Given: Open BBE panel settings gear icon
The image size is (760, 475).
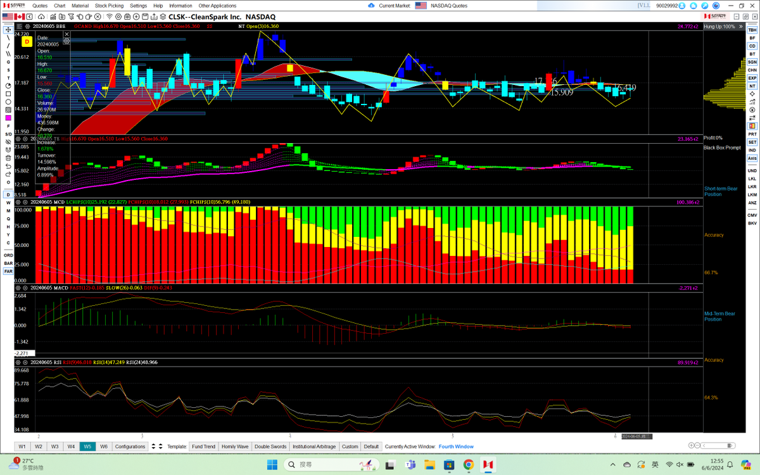Looking at the screenshot, I should (x=27, y=26).
